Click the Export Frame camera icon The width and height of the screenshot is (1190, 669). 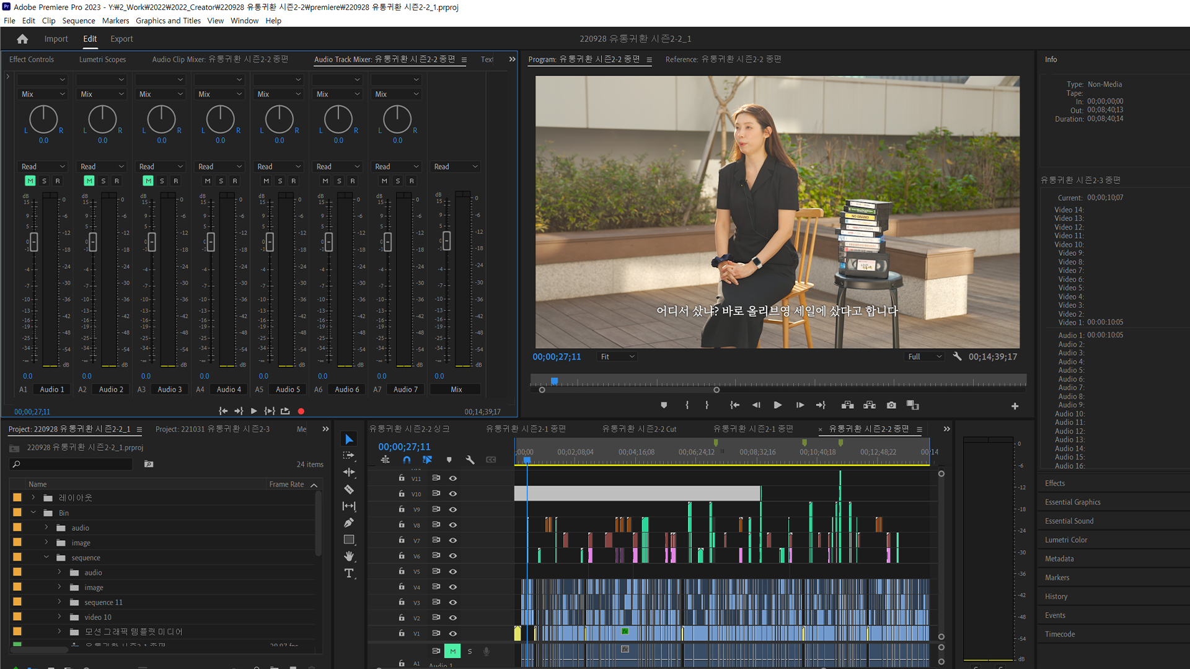[891, 405]
